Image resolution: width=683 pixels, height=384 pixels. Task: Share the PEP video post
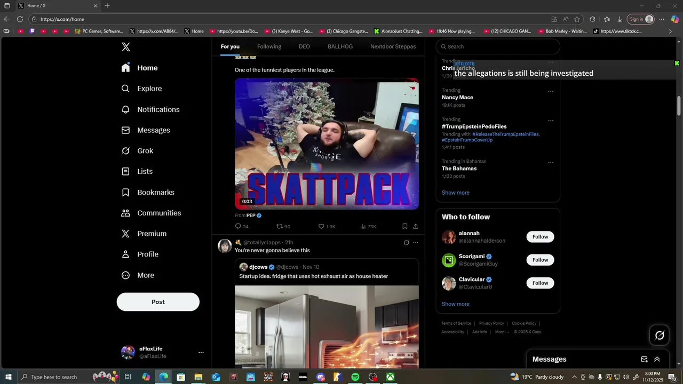click(416, 226)
